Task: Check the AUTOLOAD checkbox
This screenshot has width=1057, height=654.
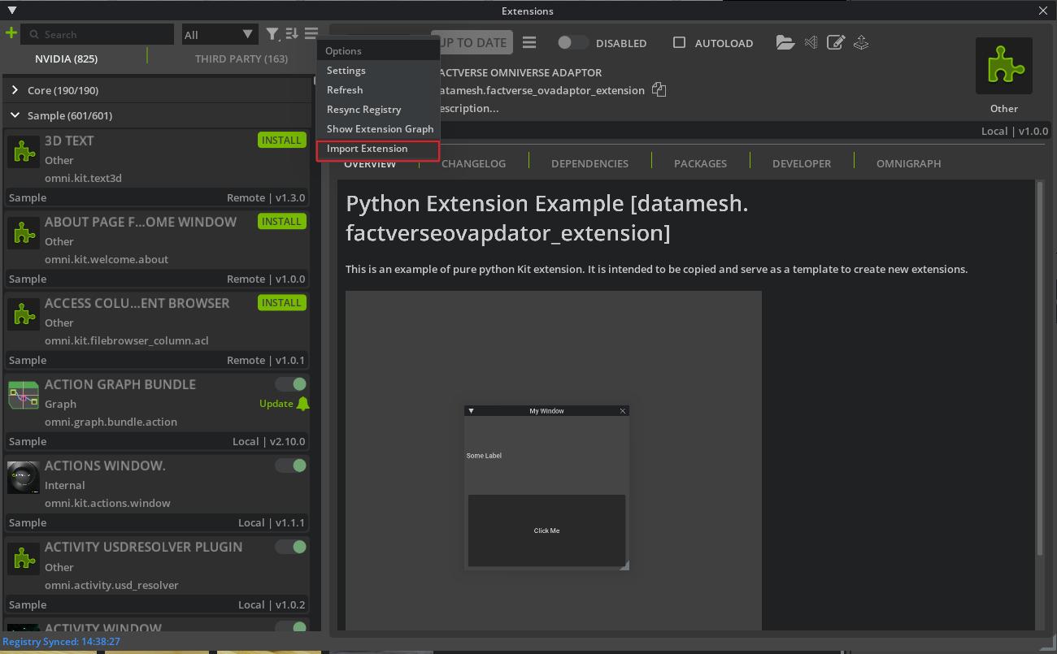Action: pos(679,42)
